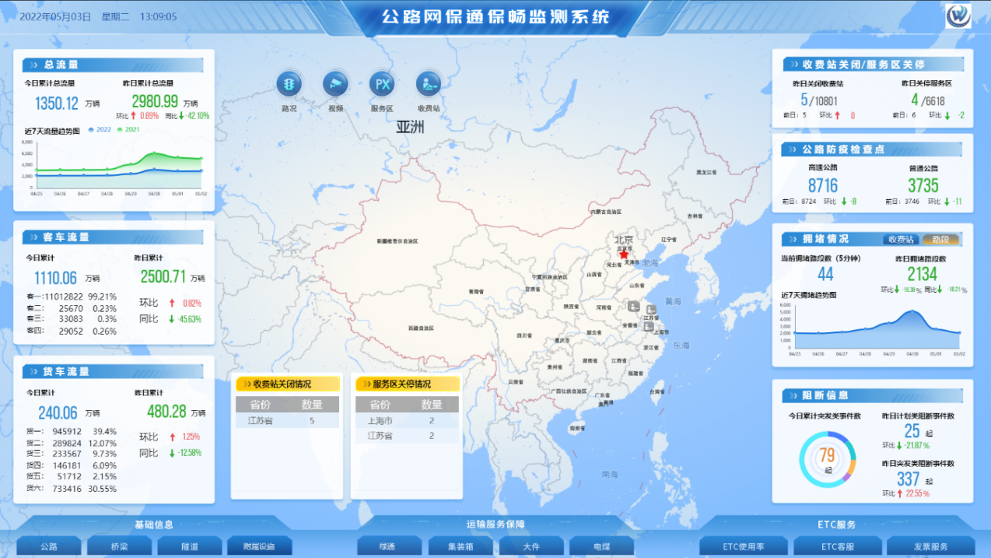Click the logo icon in top-right corner

(x=958, y=16)
